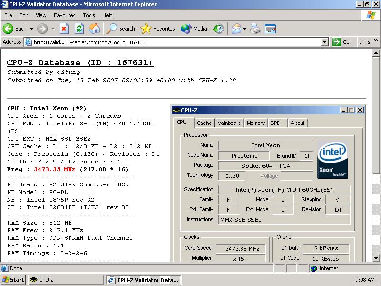Click the Submitted by ddtung line

click(x=44, y=72)
